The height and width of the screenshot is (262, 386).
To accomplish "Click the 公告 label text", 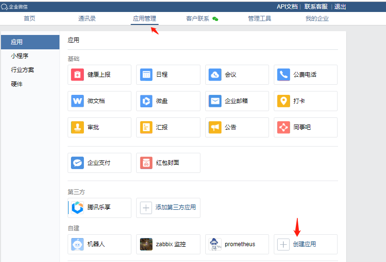I will [231, 127].
